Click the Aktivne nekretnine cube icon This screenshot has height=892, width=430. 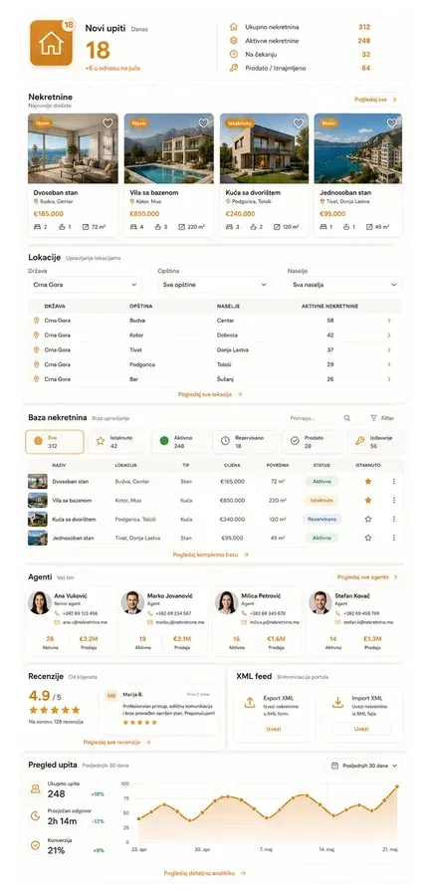click(x=233, y=41)
